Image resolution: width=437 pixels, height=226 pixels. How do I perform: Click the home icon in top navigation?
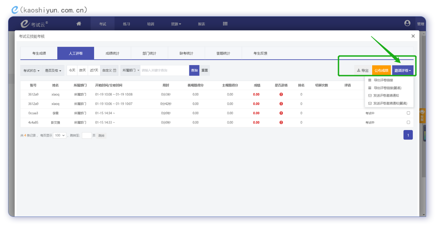click(79, 24)
